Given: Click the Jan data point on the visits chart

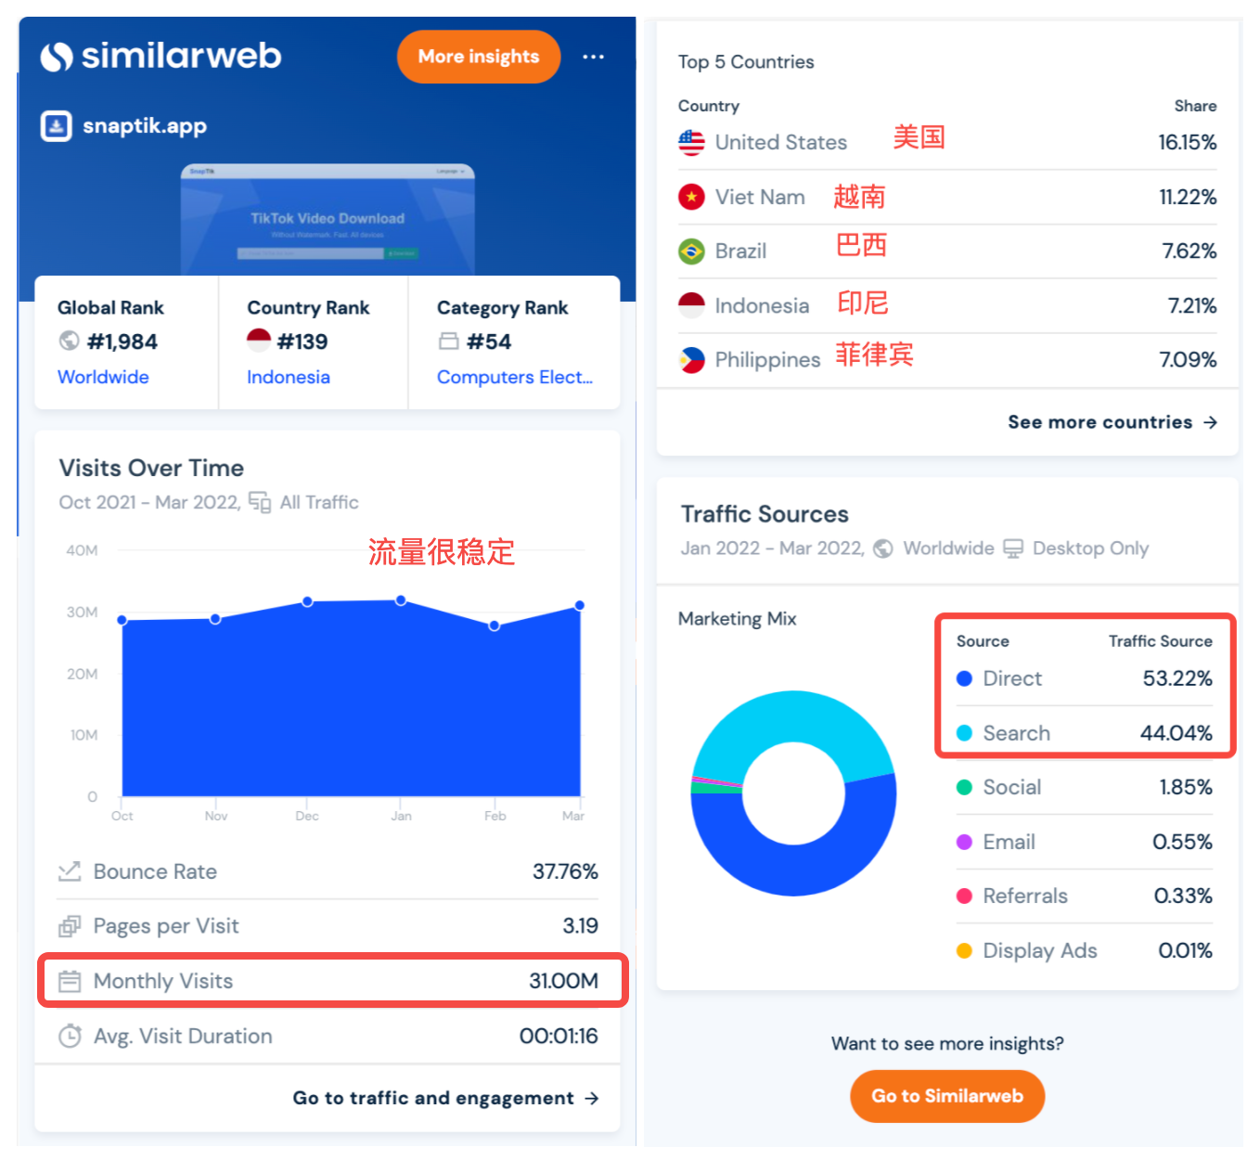Looking at the screenshot, I should [401, 600].
